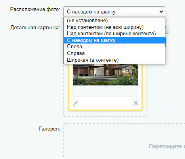Select 'Широкая (в контенте)' option
The image size is (185, 159).
click(114, 60)
